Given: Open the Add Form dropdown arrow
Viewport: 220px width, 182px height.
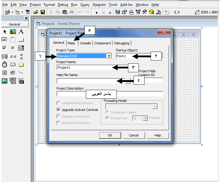Looking at the screenshot, I should [x=22, y=12].
